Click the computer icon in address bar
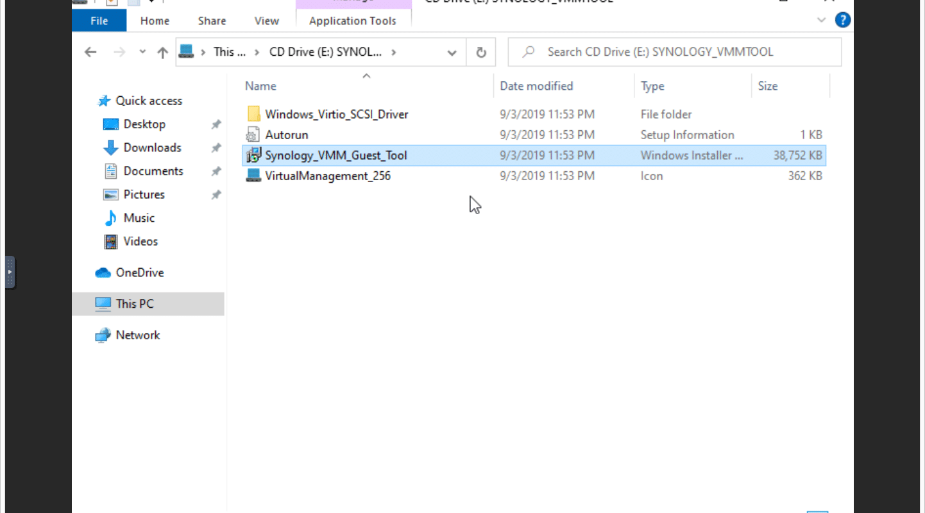Viewport: 925px width, 513px height. click(186, 52)
